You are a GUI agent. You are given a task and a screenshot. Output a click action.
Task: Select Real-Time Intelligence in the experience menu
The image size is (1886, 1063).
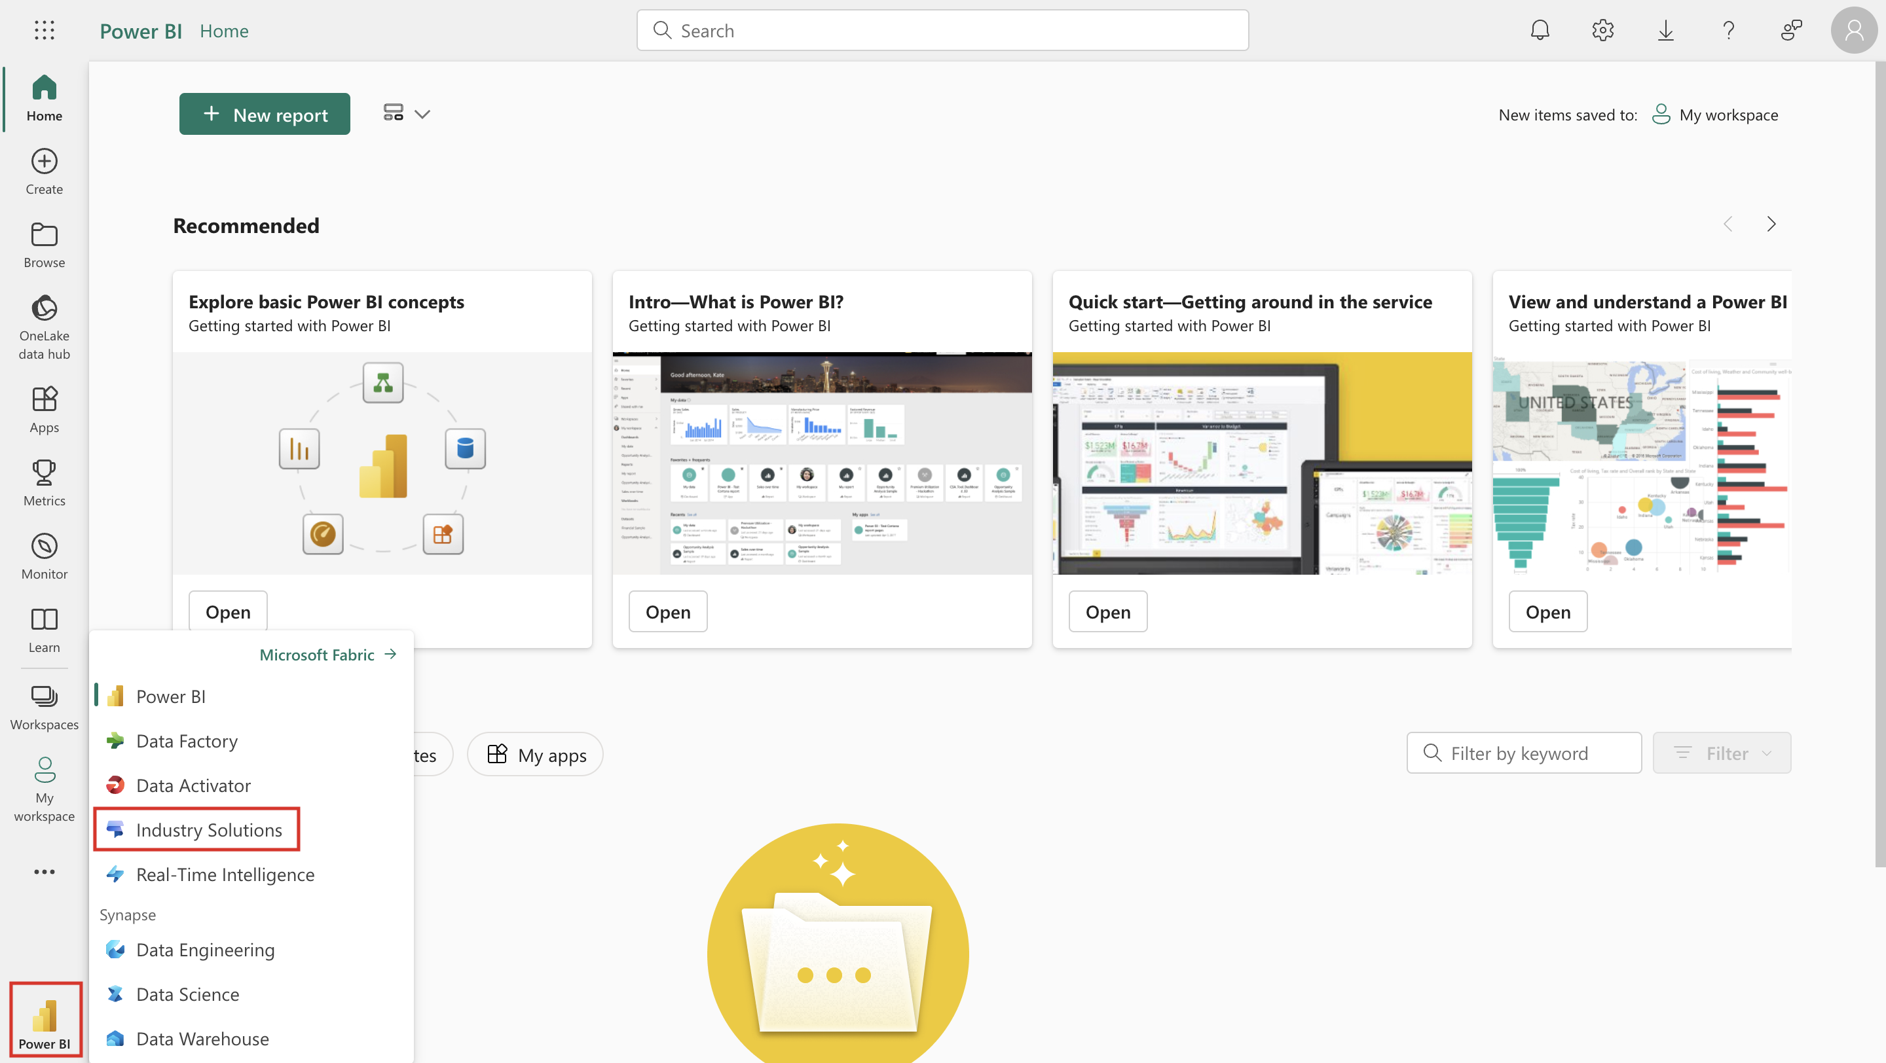point(251,874)
